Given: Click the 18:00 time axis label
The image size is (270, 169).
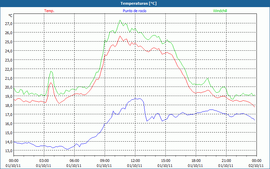Looking at the screenshot, I should 196,161.
